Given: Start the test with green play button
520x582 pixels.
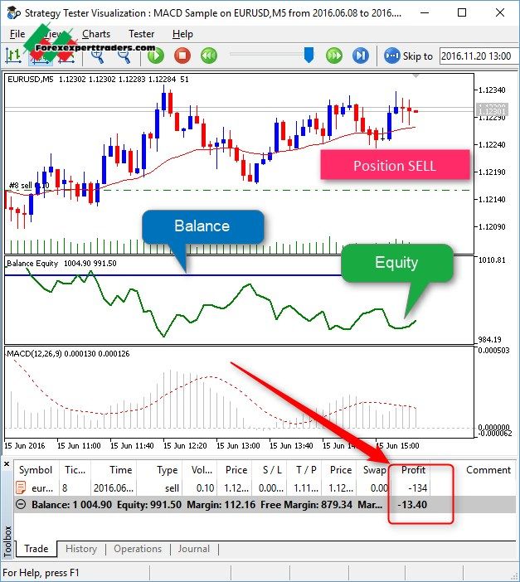Looking at the screenshot, I should click(x=156, y=56).
